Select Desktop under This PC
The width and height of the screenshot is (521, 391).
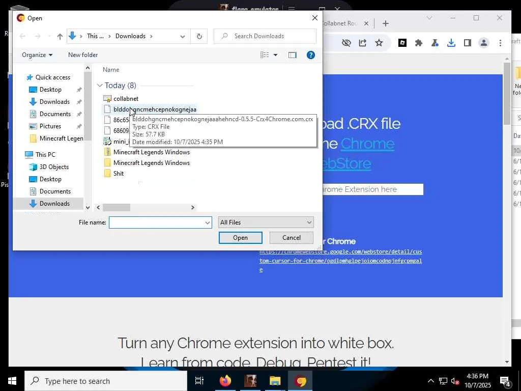click(50, 179)
